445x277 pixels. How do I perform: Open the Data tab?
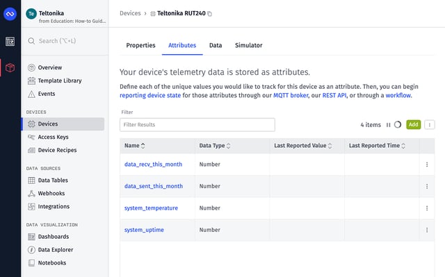[x=216, y=45]
